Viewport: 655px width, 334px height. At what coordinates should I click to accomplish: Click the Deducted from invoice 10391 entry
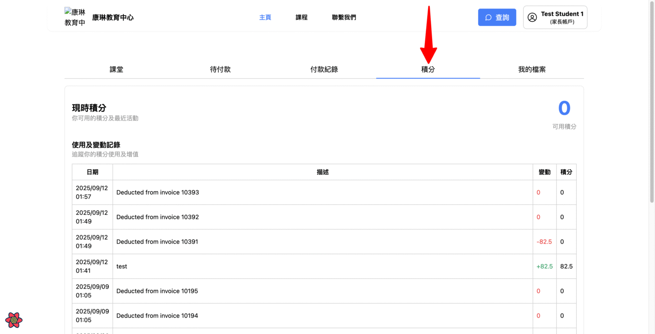[157, 242]
